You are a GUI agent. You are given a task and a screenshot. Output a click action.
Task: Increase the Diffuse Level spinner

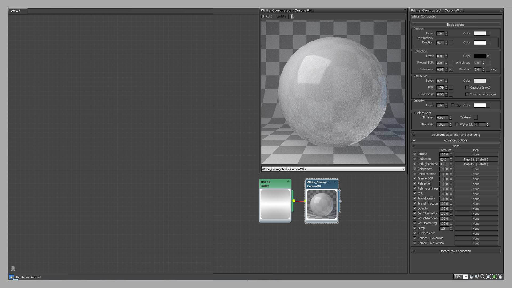[446, 33]
